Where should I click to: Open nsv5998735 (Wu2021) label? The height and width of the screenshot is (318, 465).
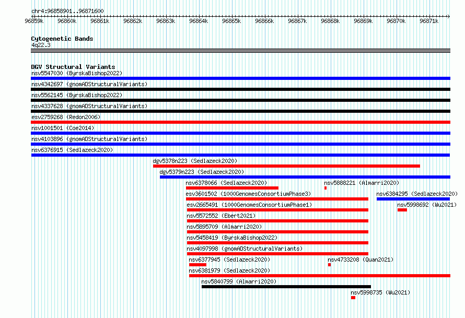pyautogui.click(x=380, y=292)
